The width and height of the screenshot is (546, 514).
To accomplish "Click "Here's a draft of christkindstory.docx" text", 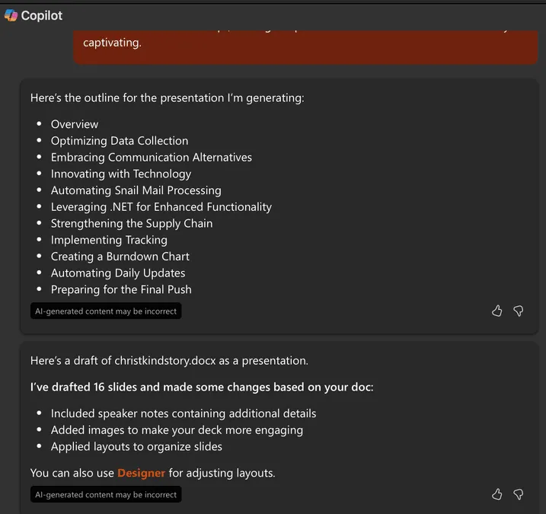I will [x=169, y=360].
